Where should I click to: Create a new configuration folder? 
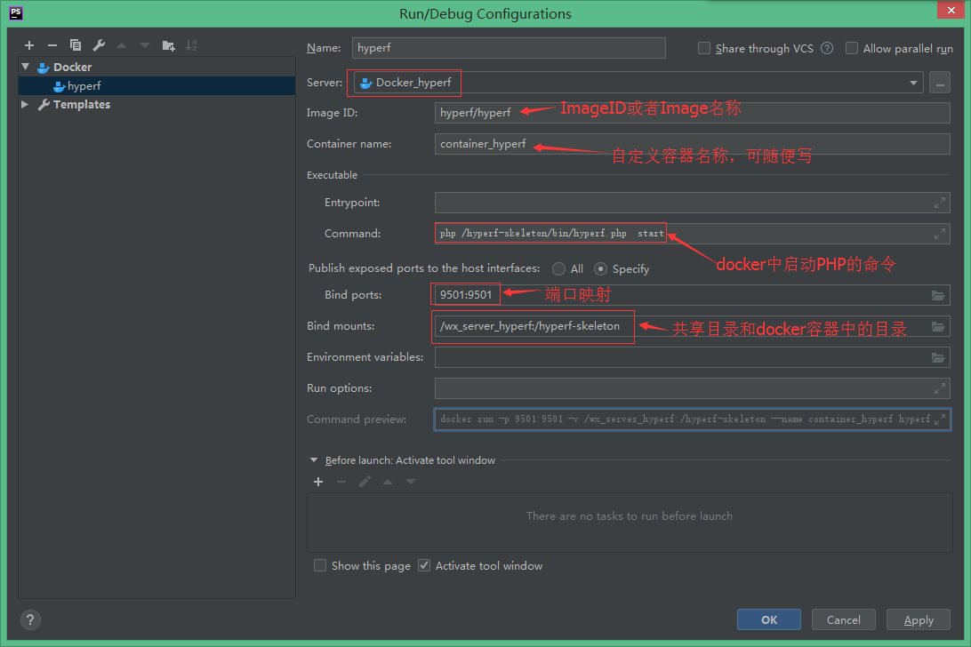[x=167, y=45]
